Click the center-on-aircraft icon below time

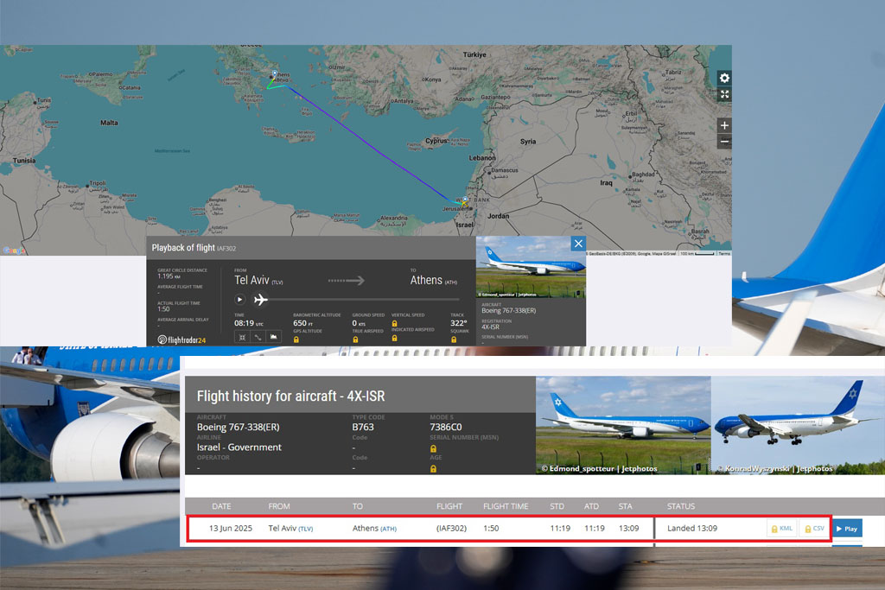point(242,337)
